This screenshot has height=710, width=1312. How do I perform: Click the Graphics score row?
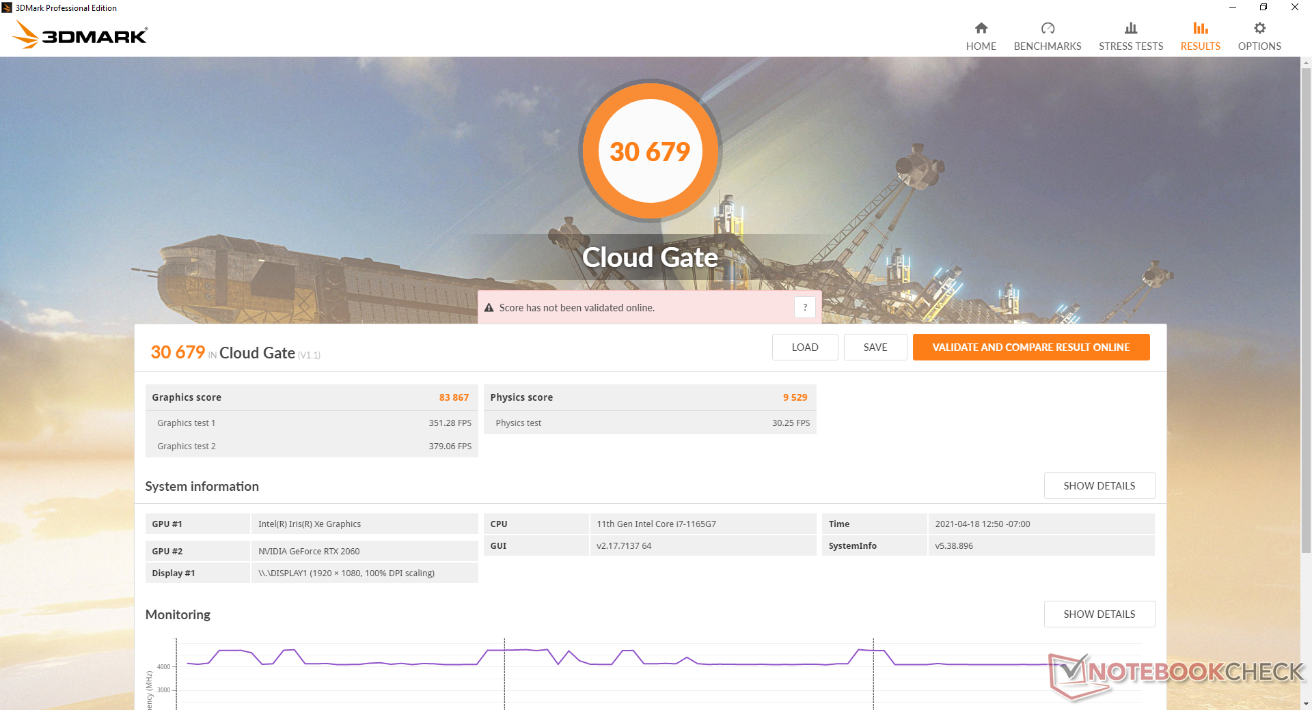coord(311,397)
